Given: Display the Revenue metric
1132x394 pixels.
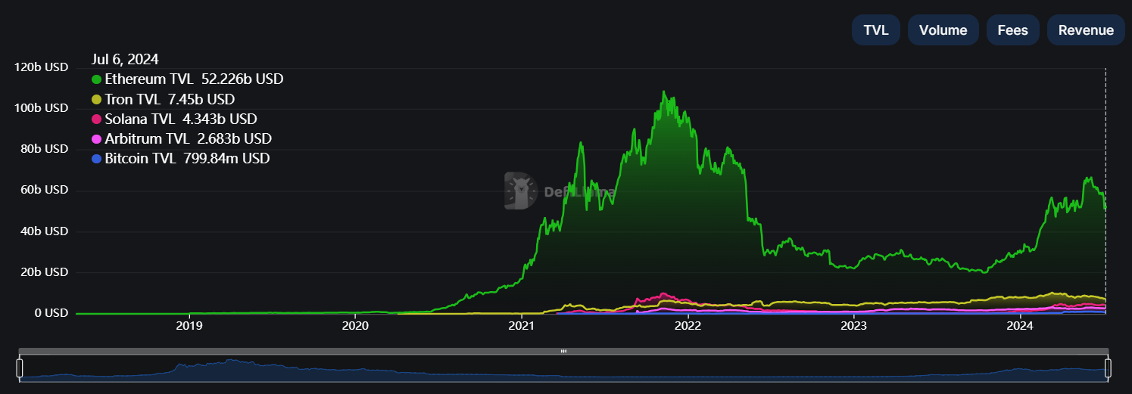Looking at the screenshot, I should pyautogui.click(x=1086, y=30).
